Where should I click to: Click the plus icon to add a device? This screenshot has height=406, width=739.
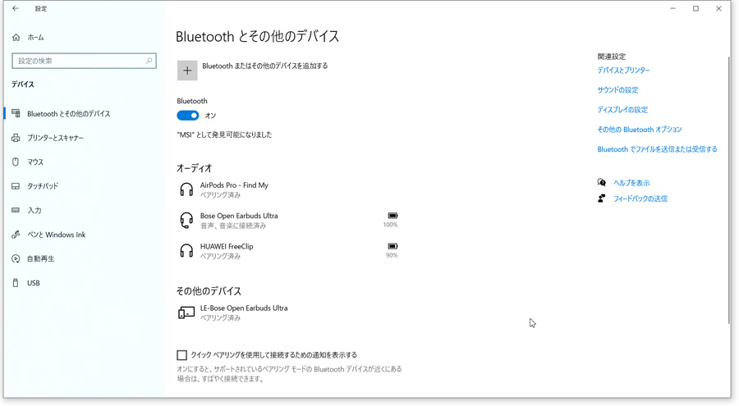pyautogui.click(x=187, y=71)
